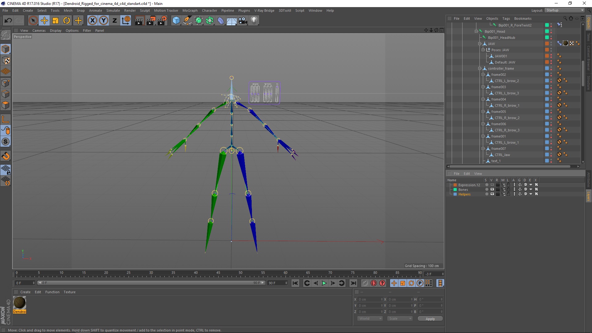
Task: Collapse the controller_frame group
Action: click(x=479, y=68)
